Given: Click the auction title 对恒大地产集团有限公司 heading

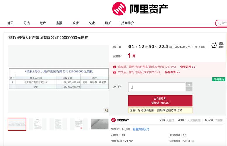Looking at the screenshot, I should click(x=48, y=38).
